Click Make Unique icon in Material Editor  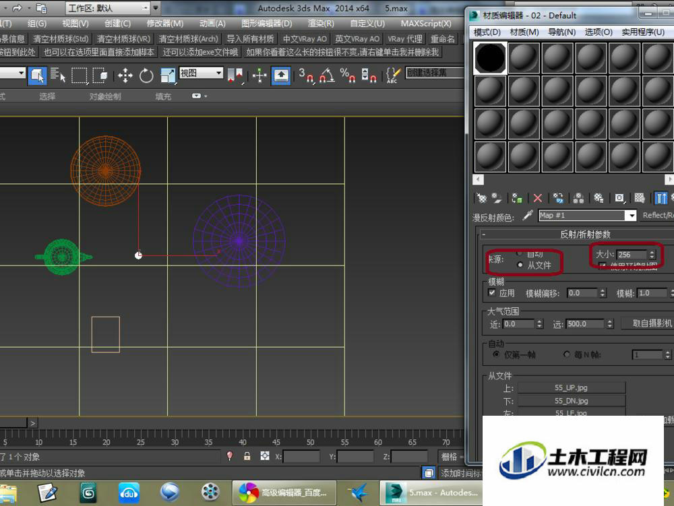tap(578, 198)
